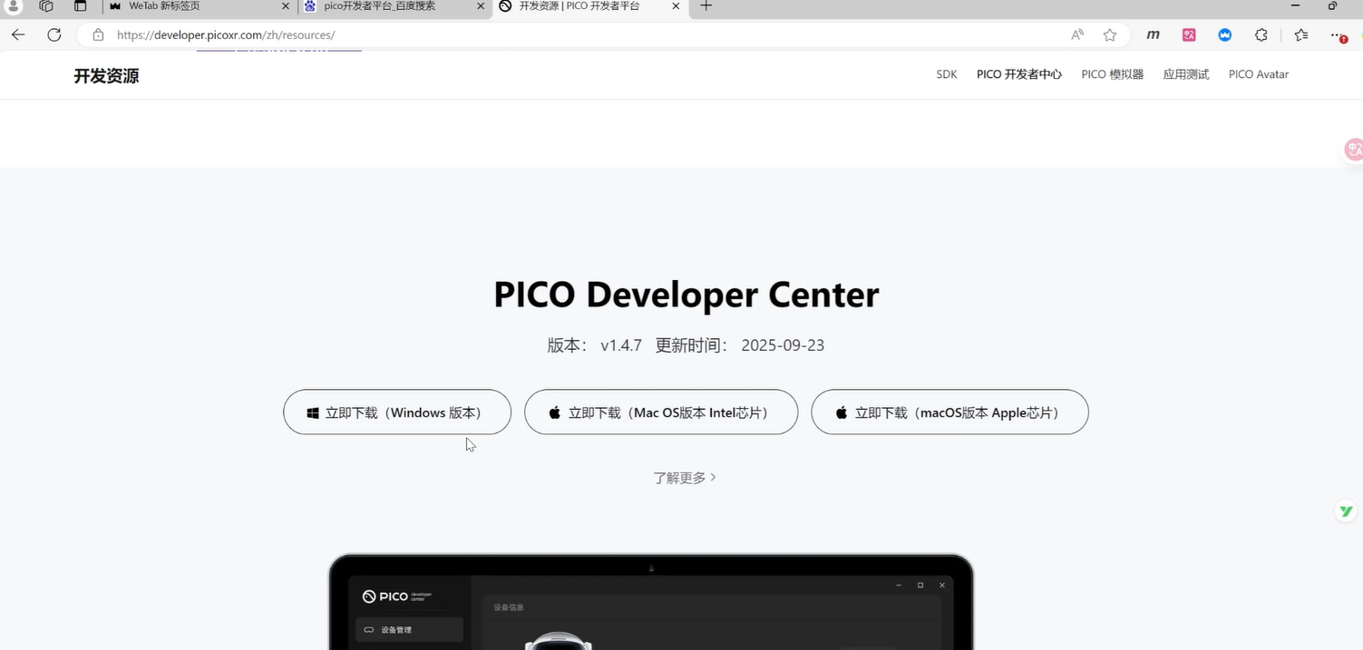
Task: Download the Windows version installer
Action: click(x=397, y=412)
